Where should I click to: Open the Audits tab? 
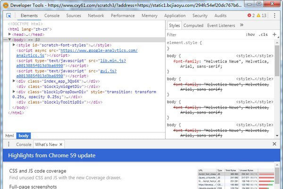click(220, 16)
